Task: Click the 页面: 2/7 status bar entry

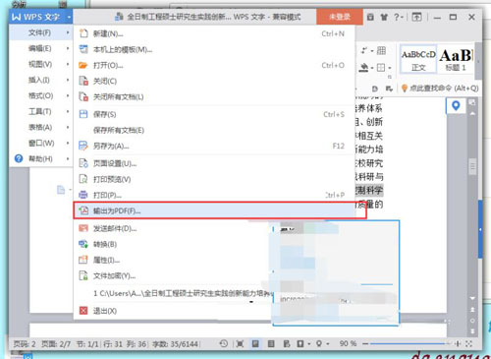Action: tap(56, 344)
